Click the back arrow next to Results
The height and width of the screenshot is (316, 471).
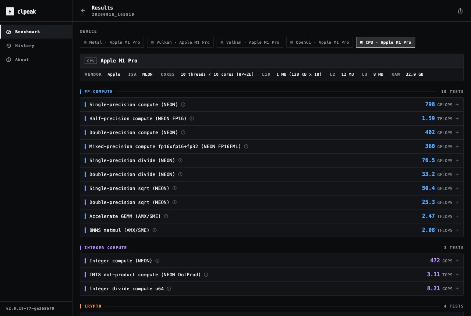83,11
